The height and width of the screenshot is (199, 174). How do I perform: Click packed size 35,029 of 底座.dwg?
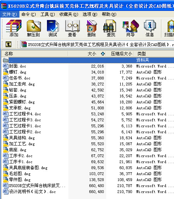tap(126, 150)
